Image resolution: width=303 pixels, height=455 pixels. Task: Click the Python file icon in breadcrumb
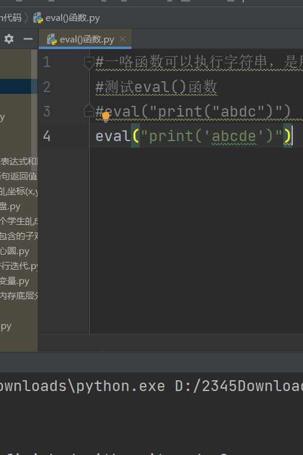(38, 18)
